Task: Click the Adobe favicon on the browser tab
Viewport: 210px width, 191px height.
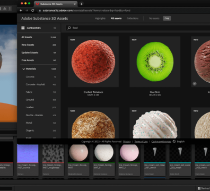Action: (x=38, y=4)
